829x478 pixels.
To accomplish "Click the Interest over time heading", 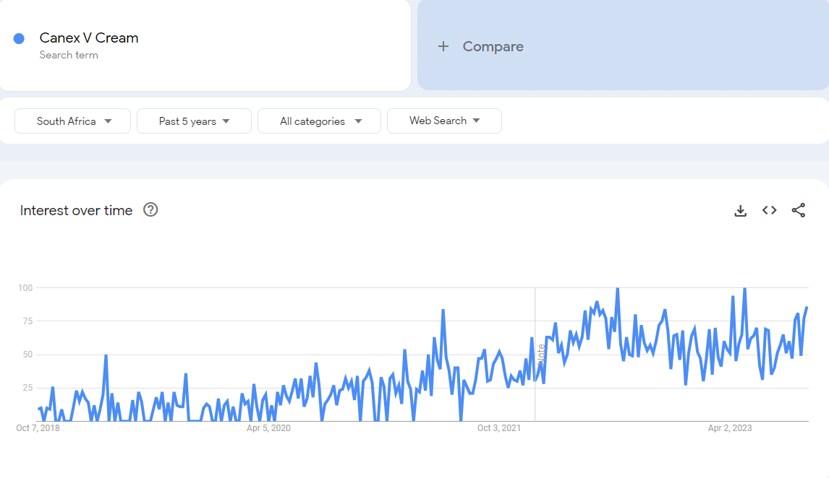I will tap(76, 211).
